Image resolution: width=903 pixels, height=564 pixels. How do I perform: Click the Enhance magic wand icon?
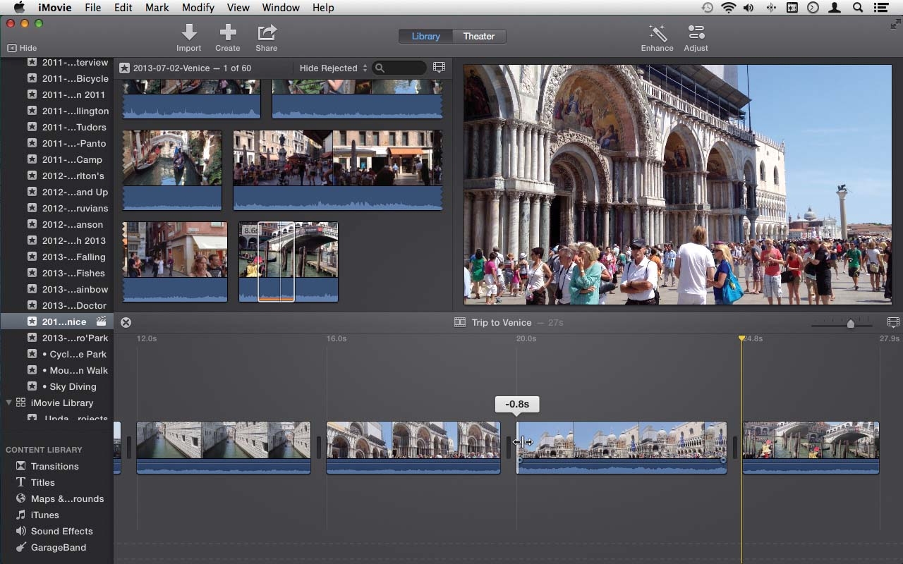657,32
